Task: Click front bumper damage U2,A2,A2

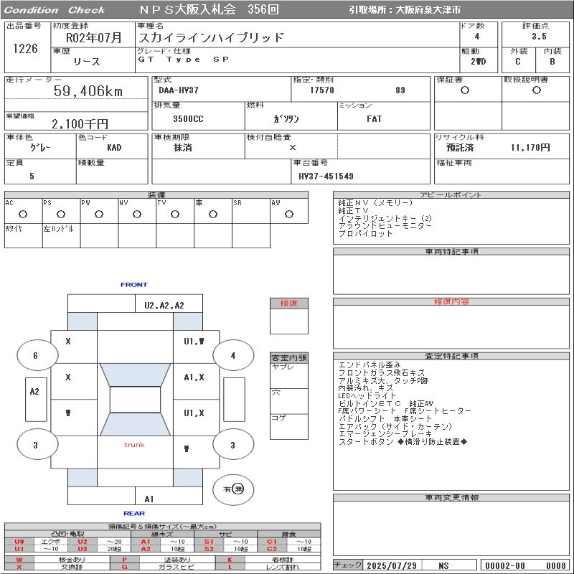Action: (164, 306)
